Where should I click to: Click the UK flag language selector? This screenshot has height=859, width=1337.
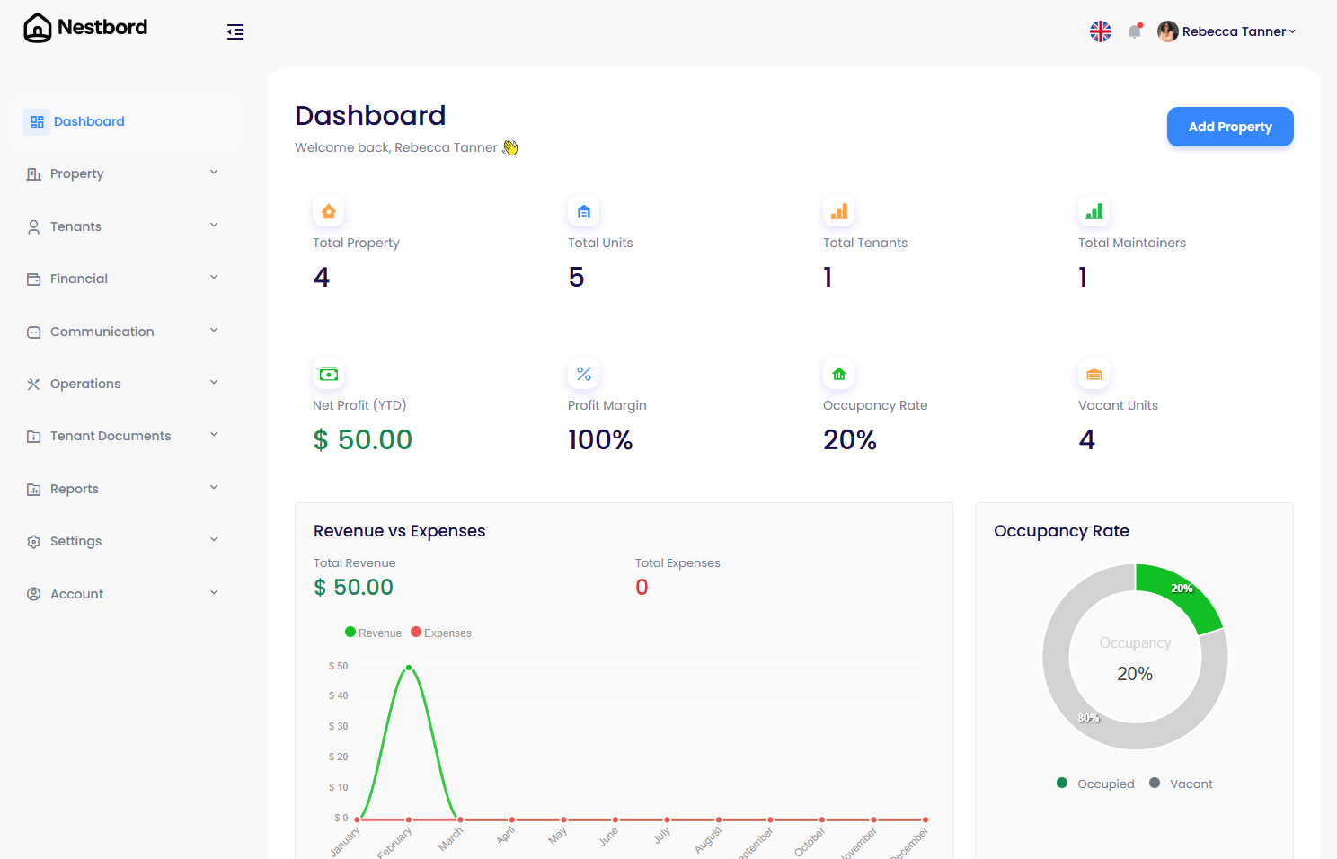[x=1101, y=31]
